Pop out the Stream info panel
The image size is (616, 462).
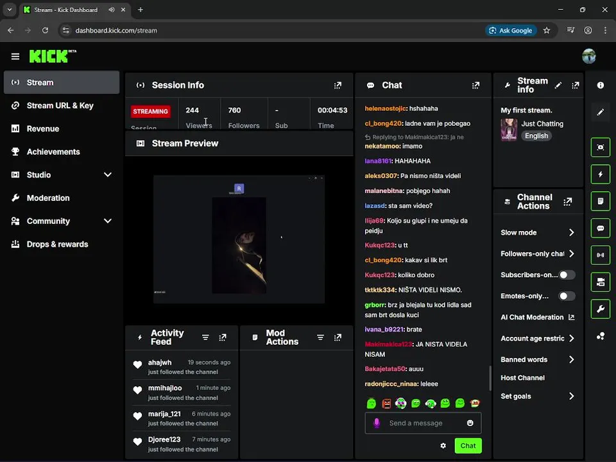[x=576, y=85]
